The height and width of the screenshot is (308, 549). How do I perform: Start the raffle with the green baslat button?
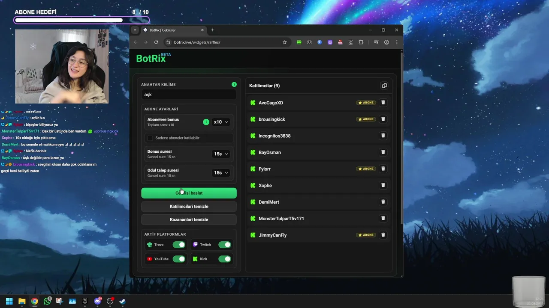(189, 193)
